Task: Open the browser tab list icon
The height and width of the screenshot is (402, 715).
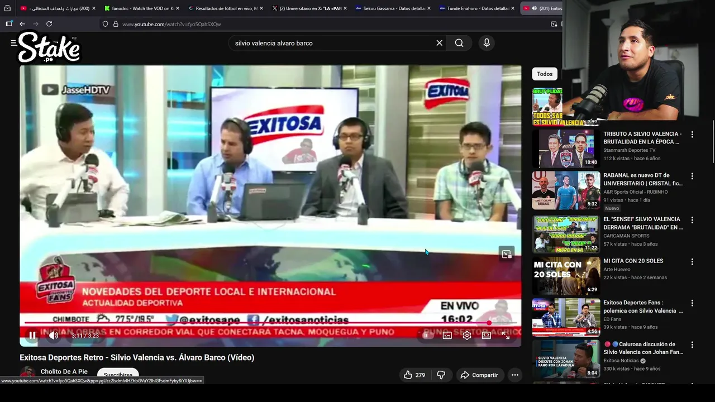Action: click(x=7, y=8)
